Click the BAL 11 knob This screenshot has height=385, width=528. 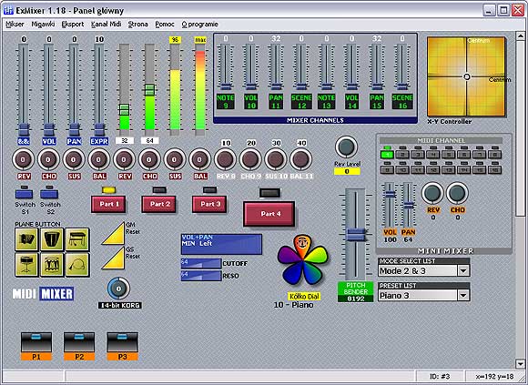(300, 159)
